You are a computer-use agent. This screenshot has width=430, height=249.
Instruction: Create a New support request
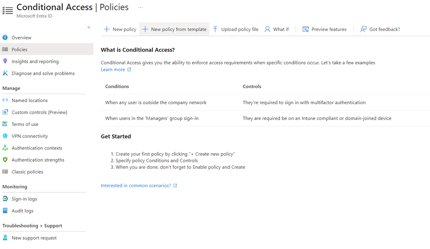pyautogui.click(x=34, y=238)
